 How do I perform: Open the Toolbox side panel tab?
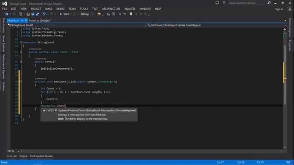[x=3, y=86]
